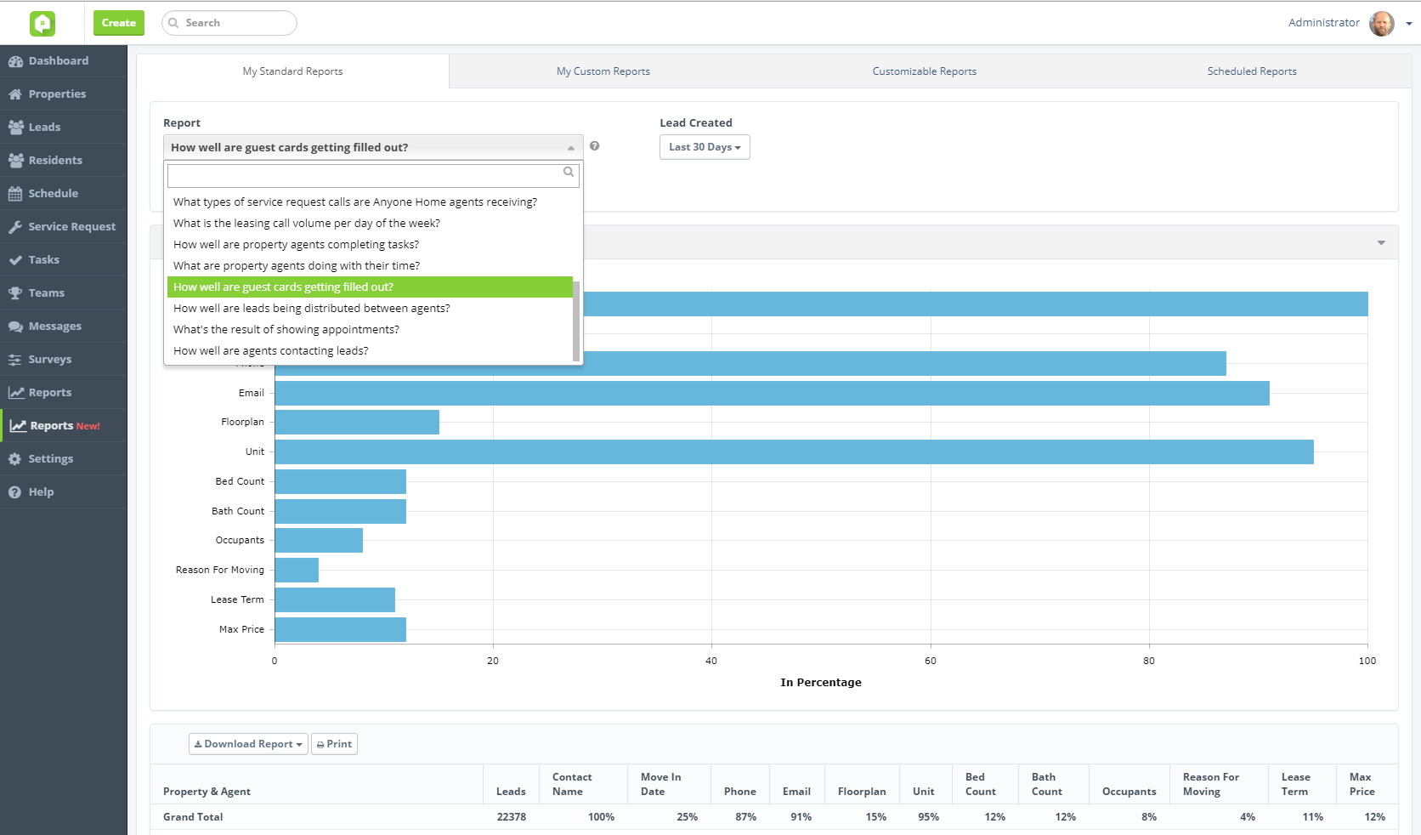Image resolution: width=1421 pixels, height=835 pixels.
Task: Click the Tasks checkmark icon
Action: pos(15,260)
